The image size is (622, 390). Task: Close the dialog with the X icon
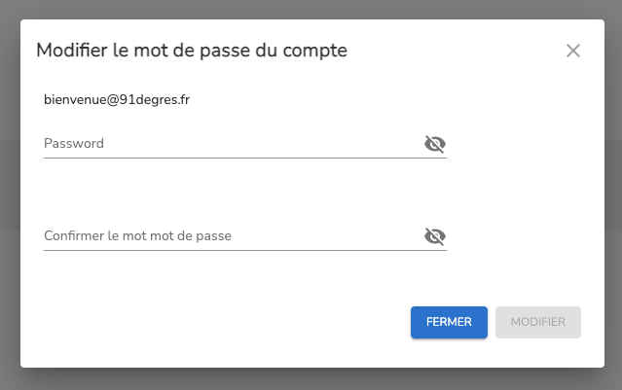[573, 51]
